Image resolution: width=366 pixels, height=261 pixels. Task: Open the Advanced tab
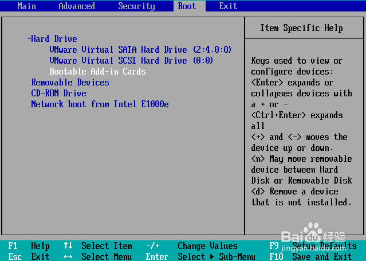(x=77, y=6)
